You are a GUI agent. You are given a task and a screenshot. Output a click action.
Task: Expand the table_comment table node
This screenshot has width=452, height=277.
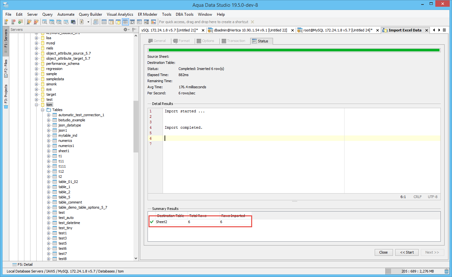48,202
